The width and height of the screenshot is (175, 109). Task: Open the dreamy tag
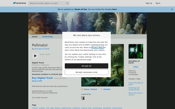[x=57, y=108]
